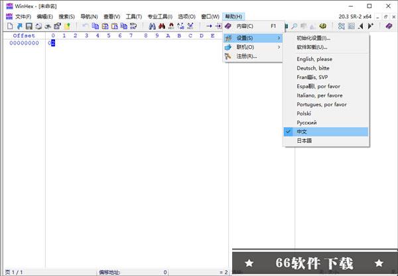Viewport: 398px width, 276px height.
Task: Select 软件卸载(U)... in submenu
Action: (x=326, y=47)
